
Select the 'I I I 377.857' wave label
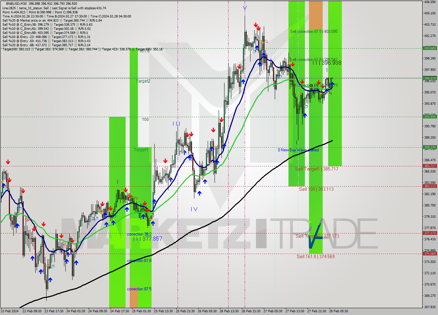(148, 239)
